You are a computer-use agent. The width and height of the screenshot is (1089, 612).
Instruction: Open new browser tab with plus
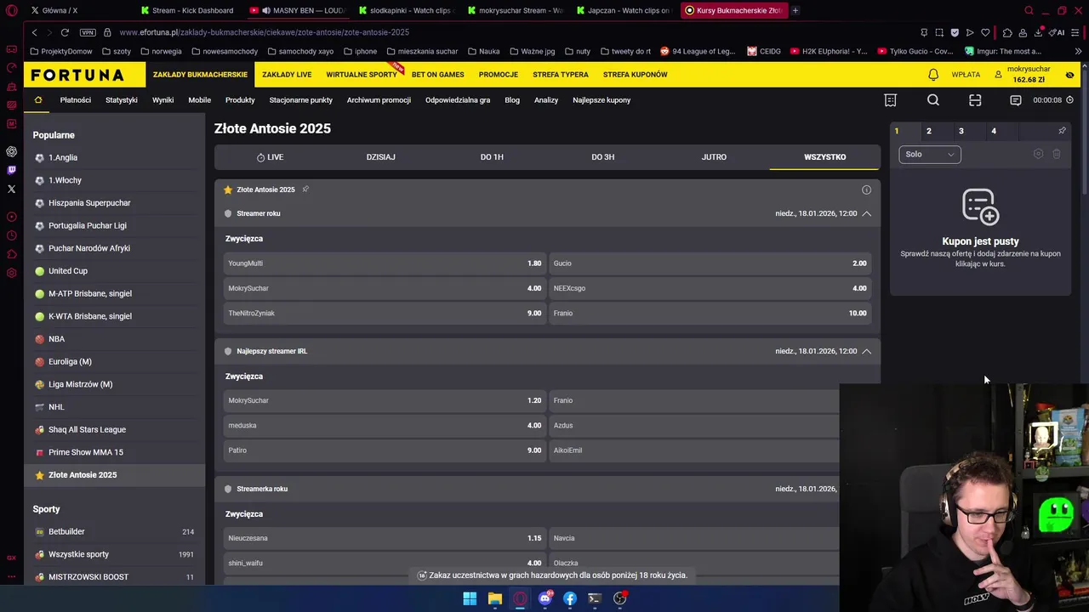click(x=795, y=10)
